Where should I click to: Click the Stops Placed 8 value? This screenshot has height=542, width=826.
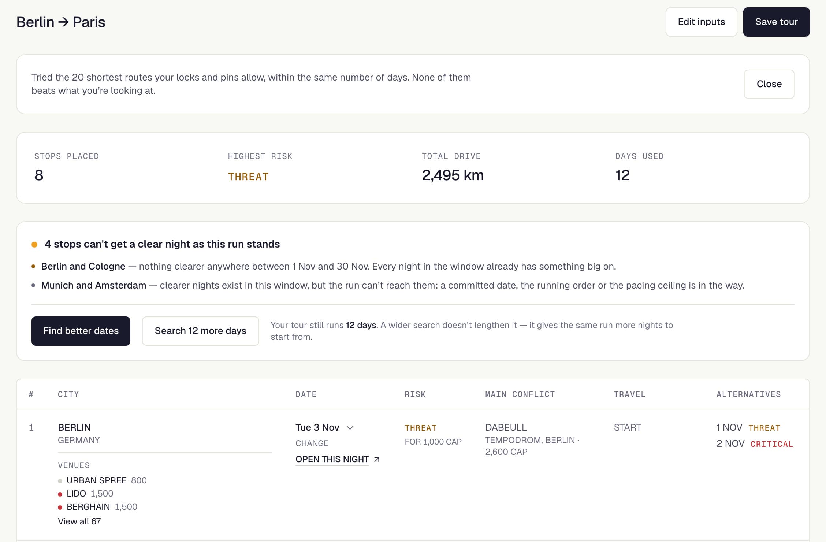tap(39, 175)
